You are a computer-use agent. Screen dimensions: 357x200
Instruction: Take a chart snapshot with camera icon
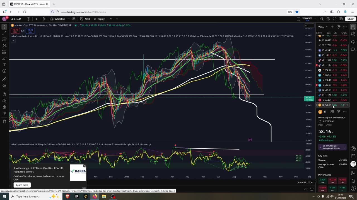pyautogui.click(x=341, y=19)
